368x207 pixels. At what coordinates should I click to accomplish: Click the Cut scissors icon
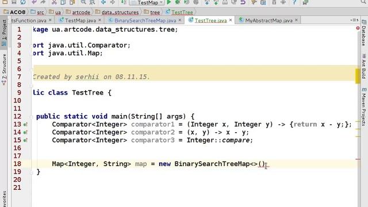(x=54, y=2)
